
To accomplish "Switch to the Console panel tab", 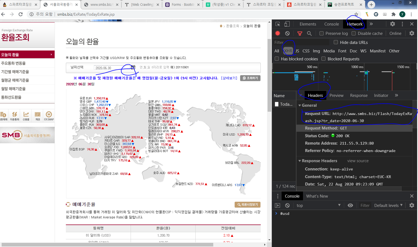I will [332, 24].
